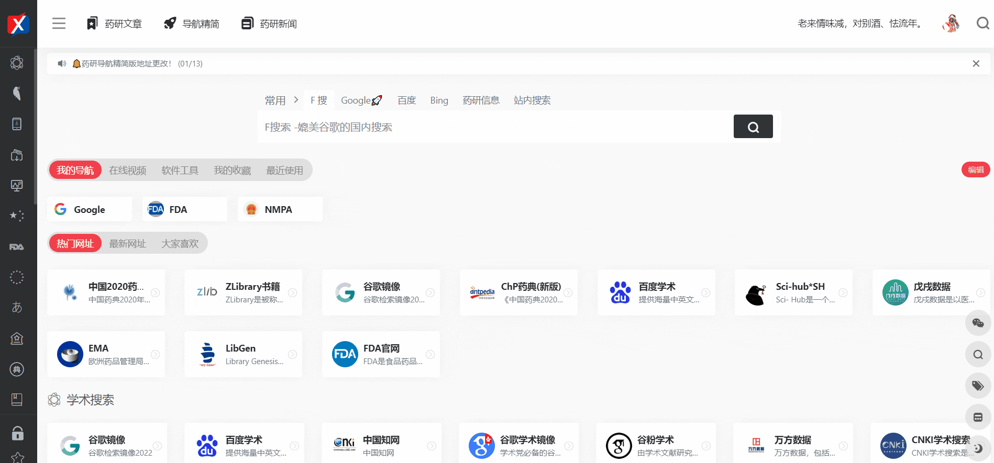Click the sidebar feather bird icon

coord(17,93)
